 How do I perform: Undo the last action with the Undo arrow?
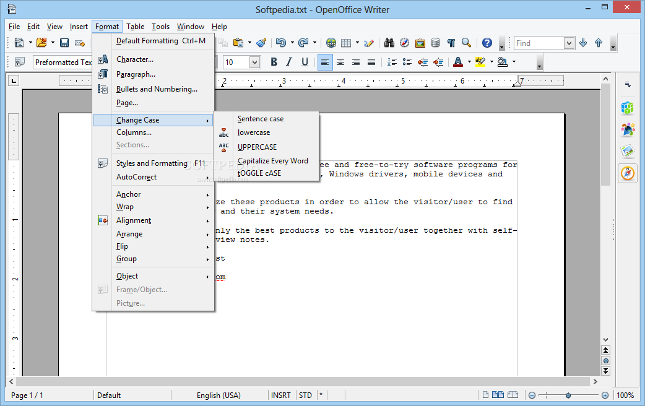pos(281,43)
